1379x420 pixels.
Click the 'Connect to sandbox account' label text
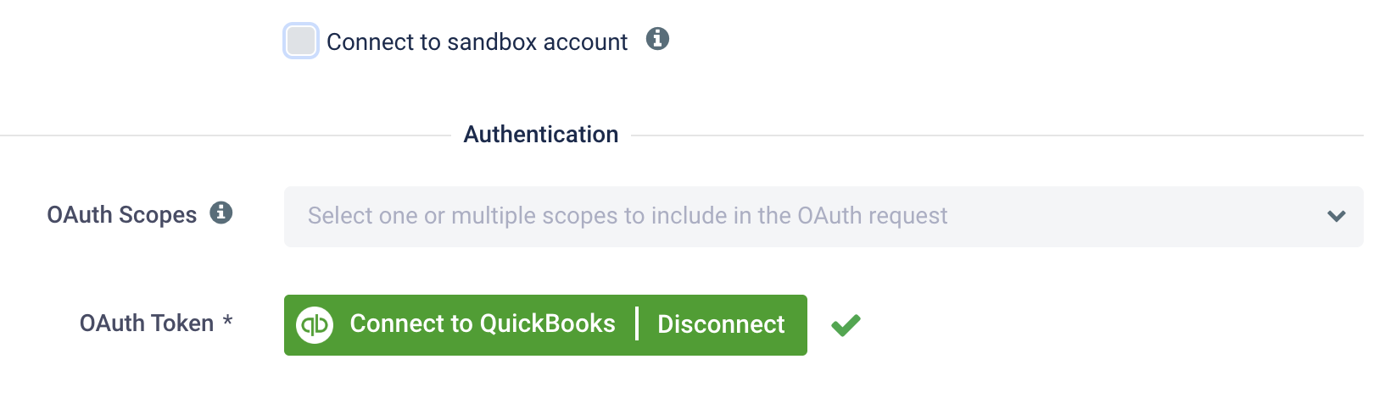point(477,41)
